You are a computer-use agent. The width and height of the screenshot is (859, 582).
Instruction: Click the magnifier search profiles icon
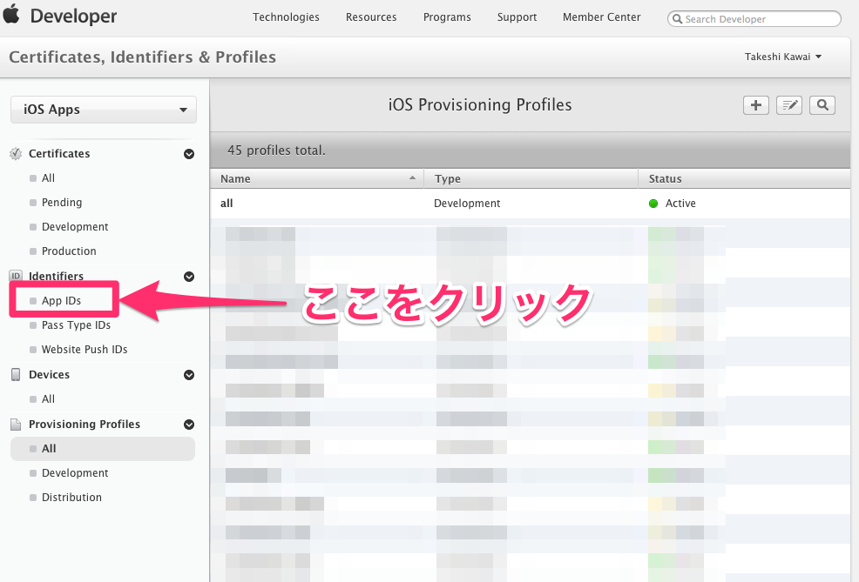[822, 105]
